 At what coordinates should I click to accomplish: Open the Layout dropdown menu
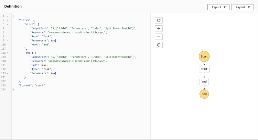coord(243,7)
